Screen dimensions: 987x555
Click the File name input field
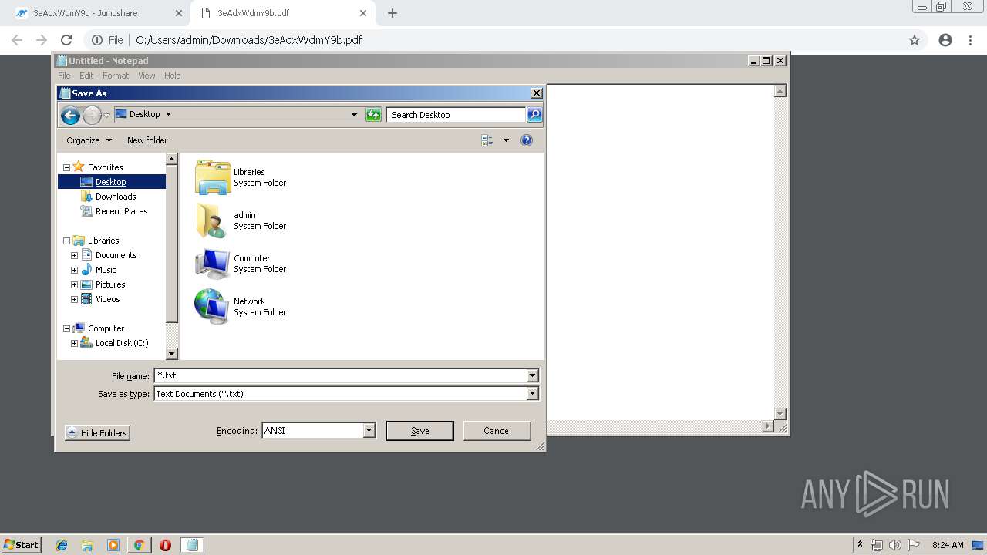(x=340, y=375)
